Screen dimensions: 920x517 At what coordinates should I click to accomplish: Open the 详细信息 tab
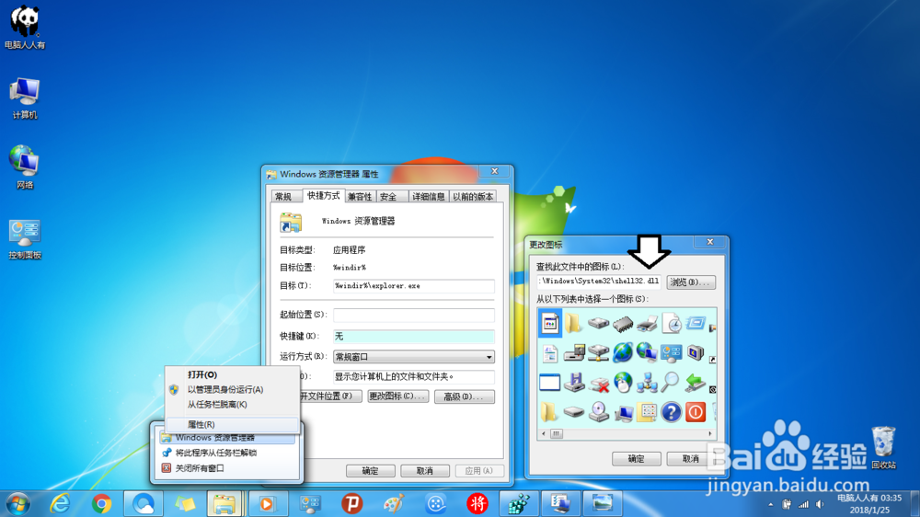pos(429,197)
